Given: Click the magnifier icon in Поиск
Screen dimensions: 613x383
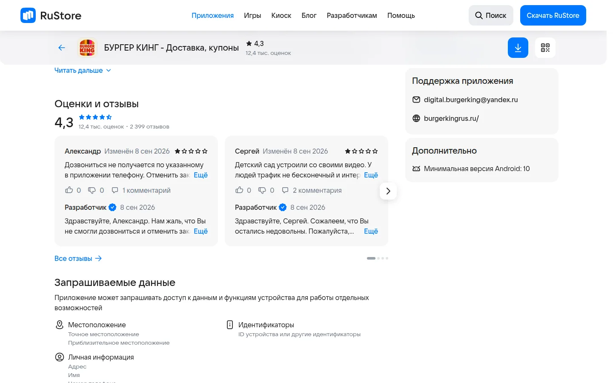Looking at the screenshot, I should pyautogui.click(x=479, y=15).
